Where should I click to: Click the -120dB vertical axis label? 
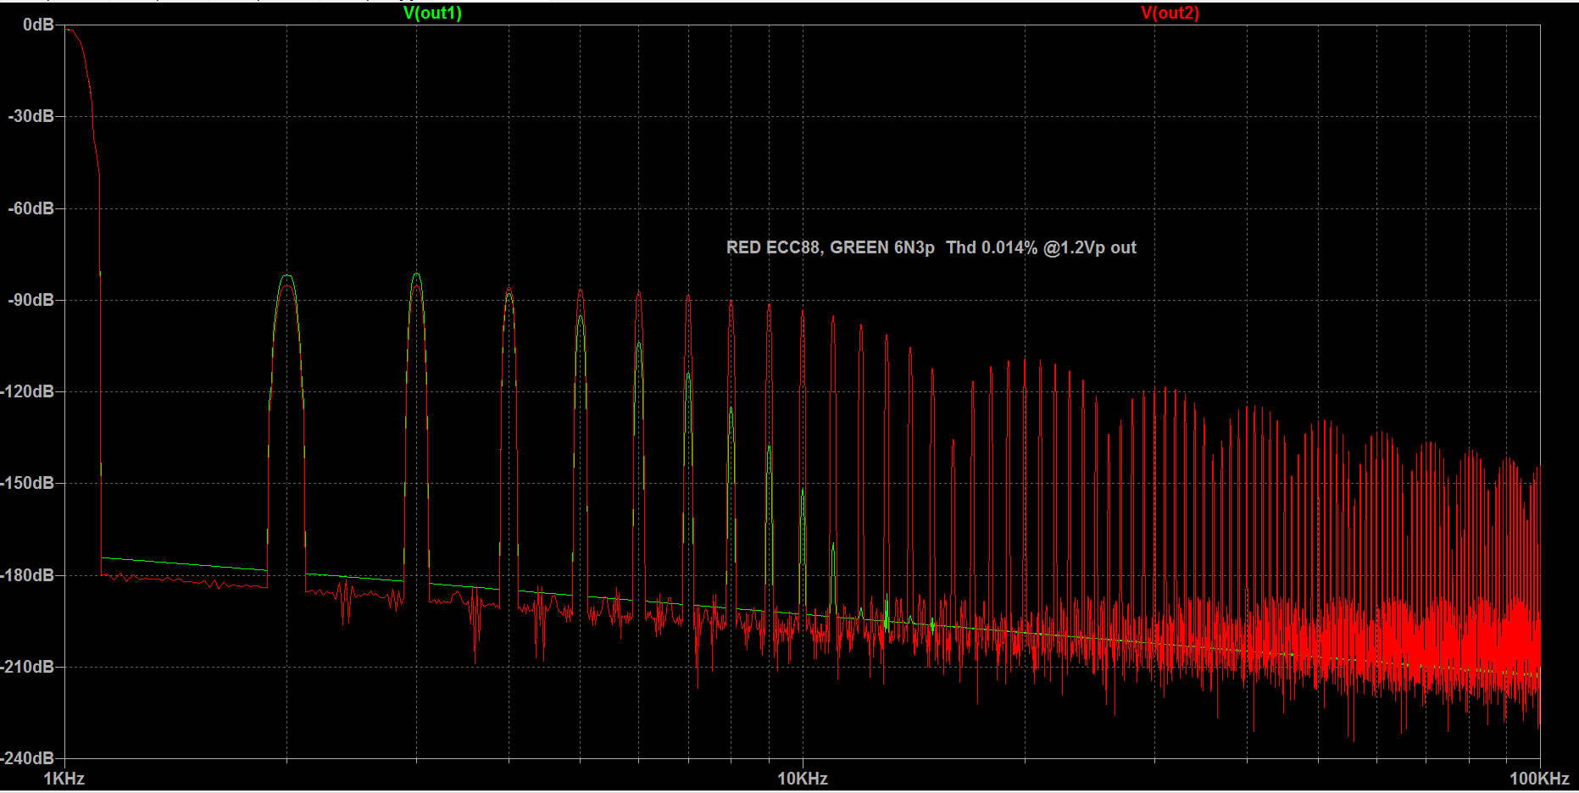(x=27, y=391)
